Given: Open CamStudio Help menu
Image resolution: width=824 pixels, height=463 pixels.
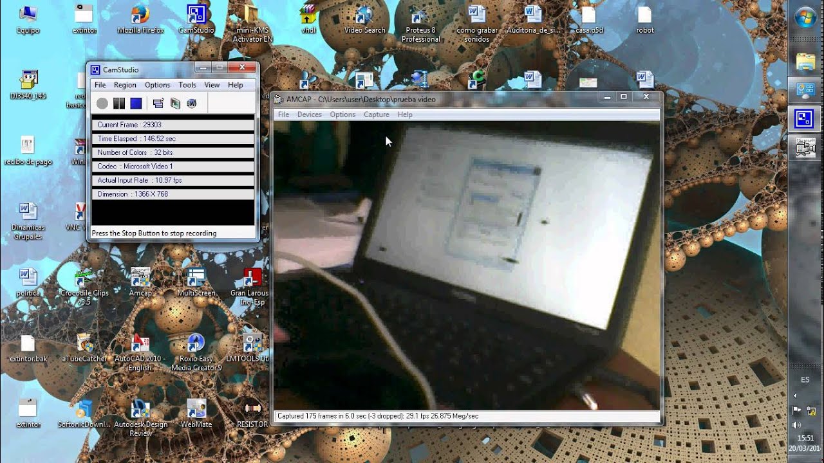Looking at the screenshot, I should tap(236, 85).
